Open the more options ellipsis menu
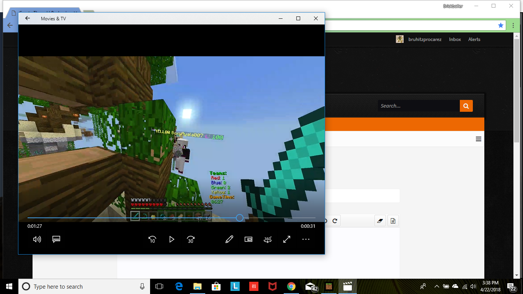The height and width of the screenshot is (294, 523). [x=306, y=239]
